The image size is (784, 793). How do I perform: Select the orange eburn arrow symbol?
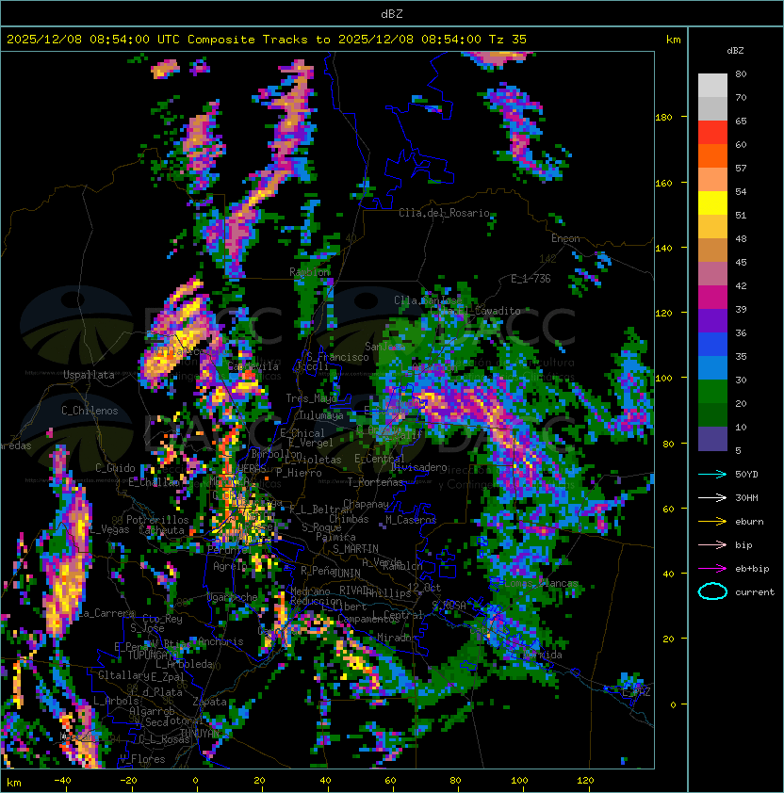pos(712,521)
